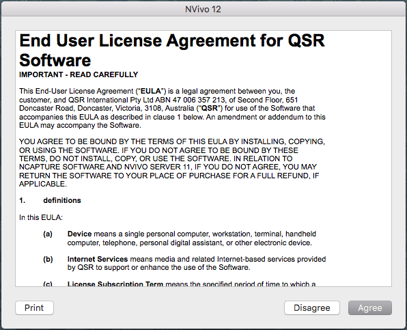Viewport: 407px width, 330px height.
Task: Click the bold 'Internet Services' term
Action: [x=98, y=259]
